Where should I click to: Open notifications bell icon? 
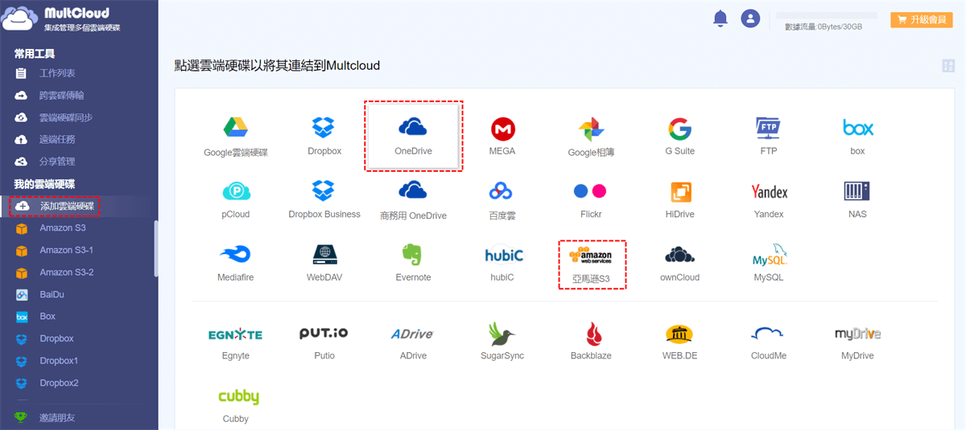[720, 18]
